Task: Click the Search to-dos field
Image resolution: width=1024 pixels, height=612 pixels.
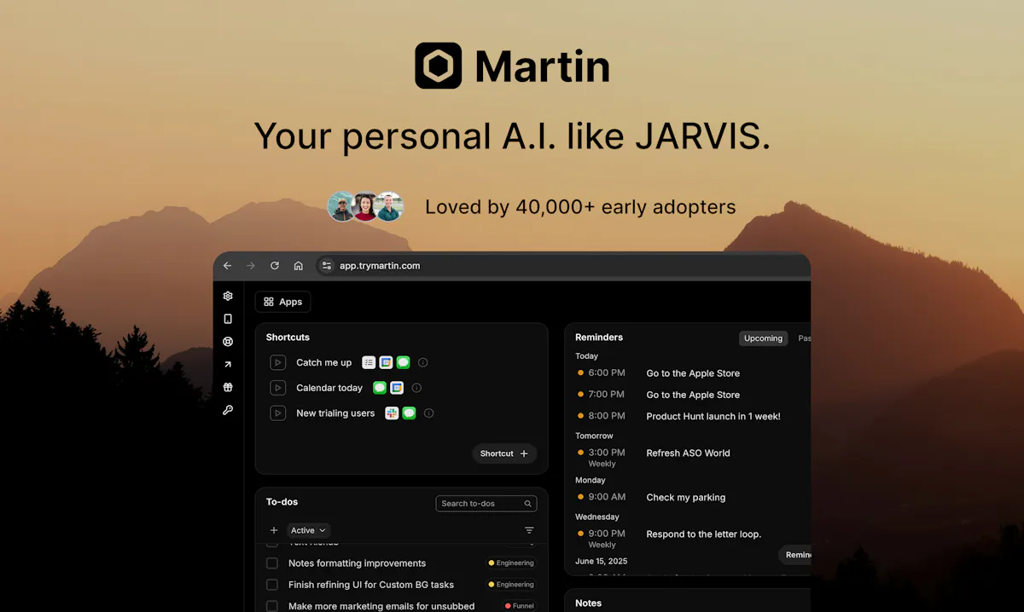Action: point(486,504)
